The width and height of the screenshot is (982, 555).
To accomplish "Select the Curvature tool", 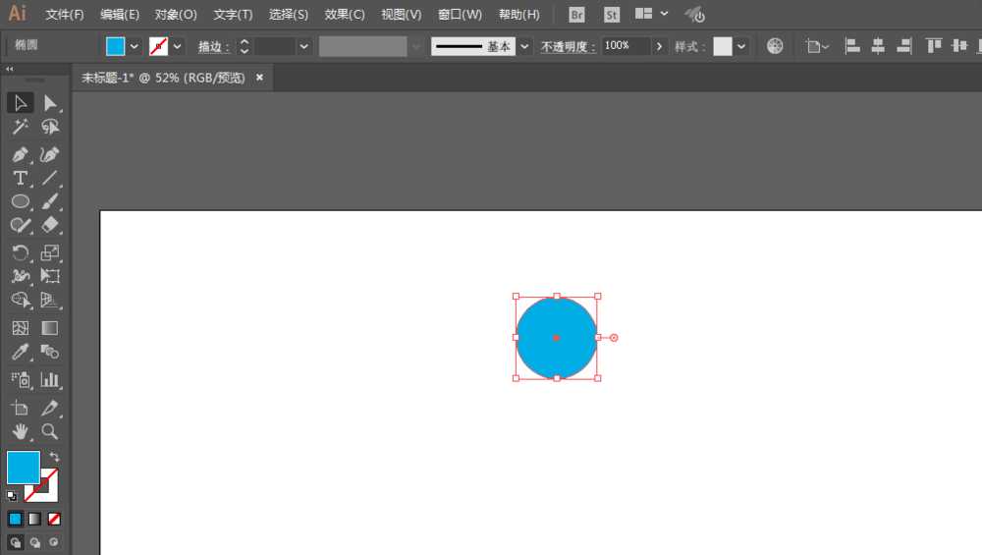I will [50, 154].
